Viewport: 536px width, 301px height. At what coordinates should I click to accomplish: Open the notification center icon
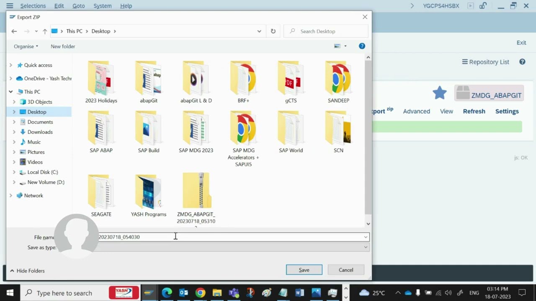[522, 293]
